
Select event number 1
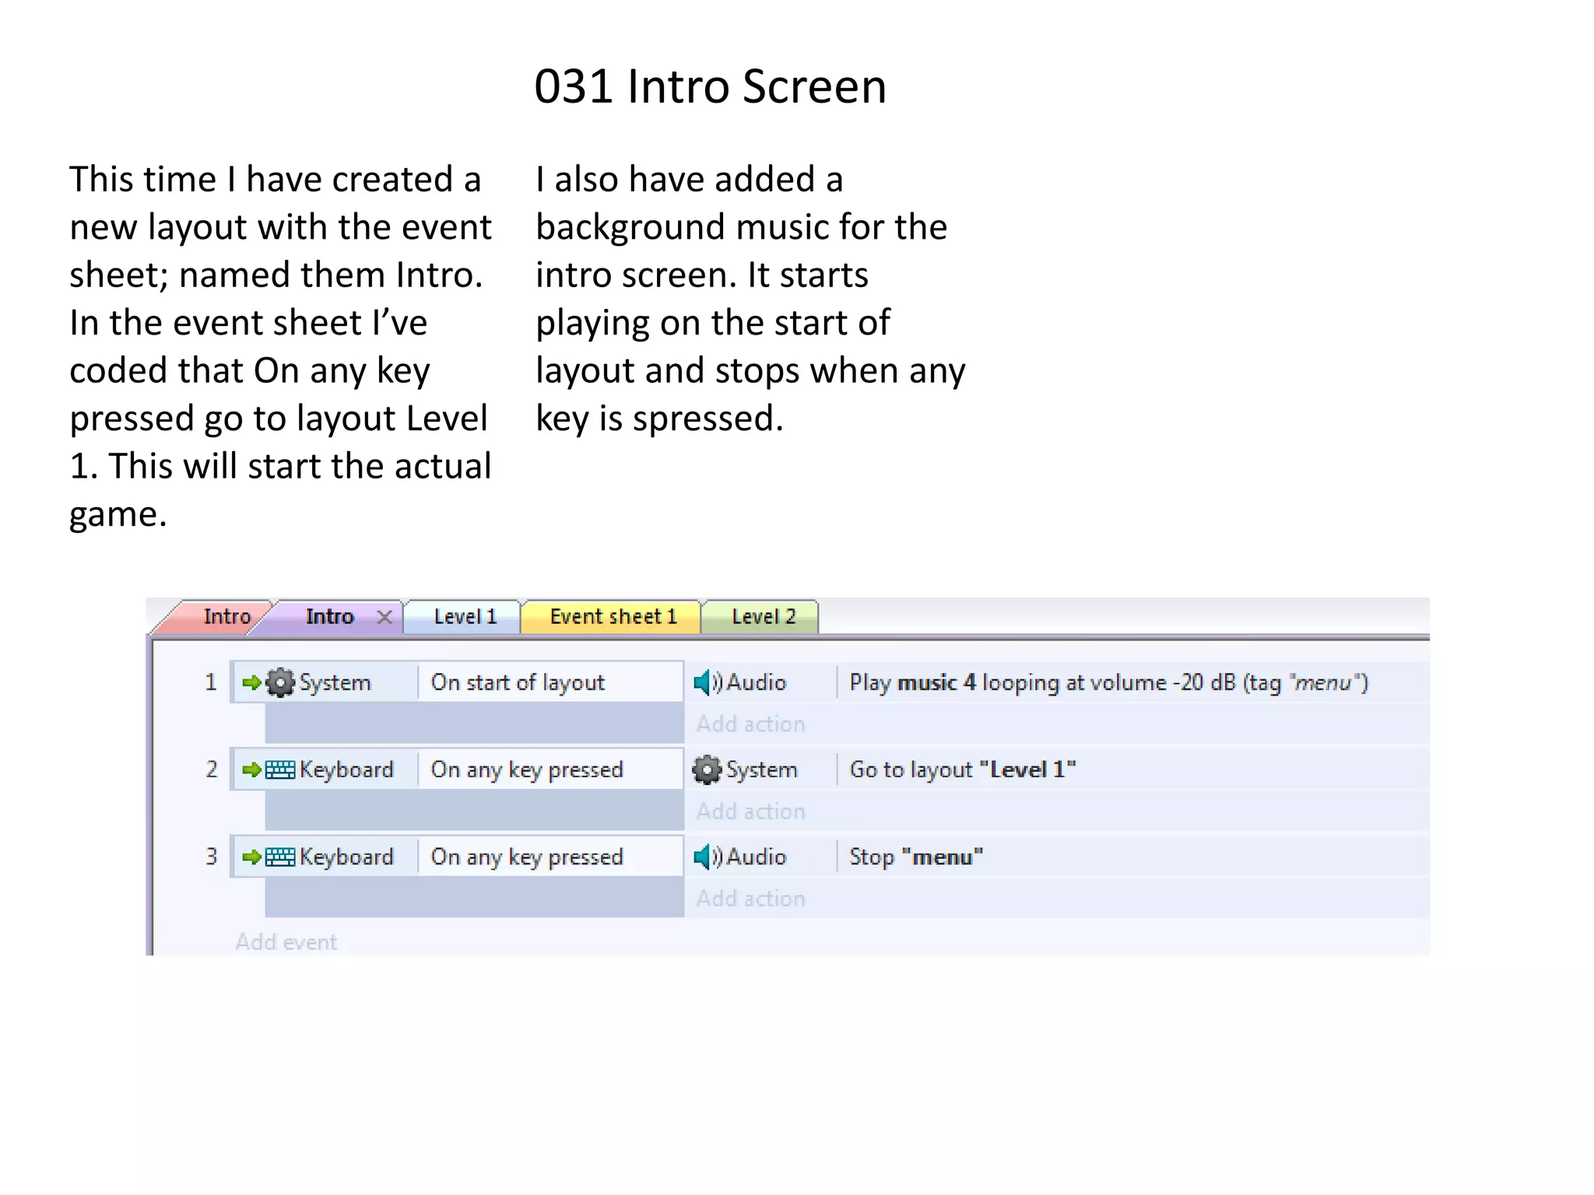[210, 683]
